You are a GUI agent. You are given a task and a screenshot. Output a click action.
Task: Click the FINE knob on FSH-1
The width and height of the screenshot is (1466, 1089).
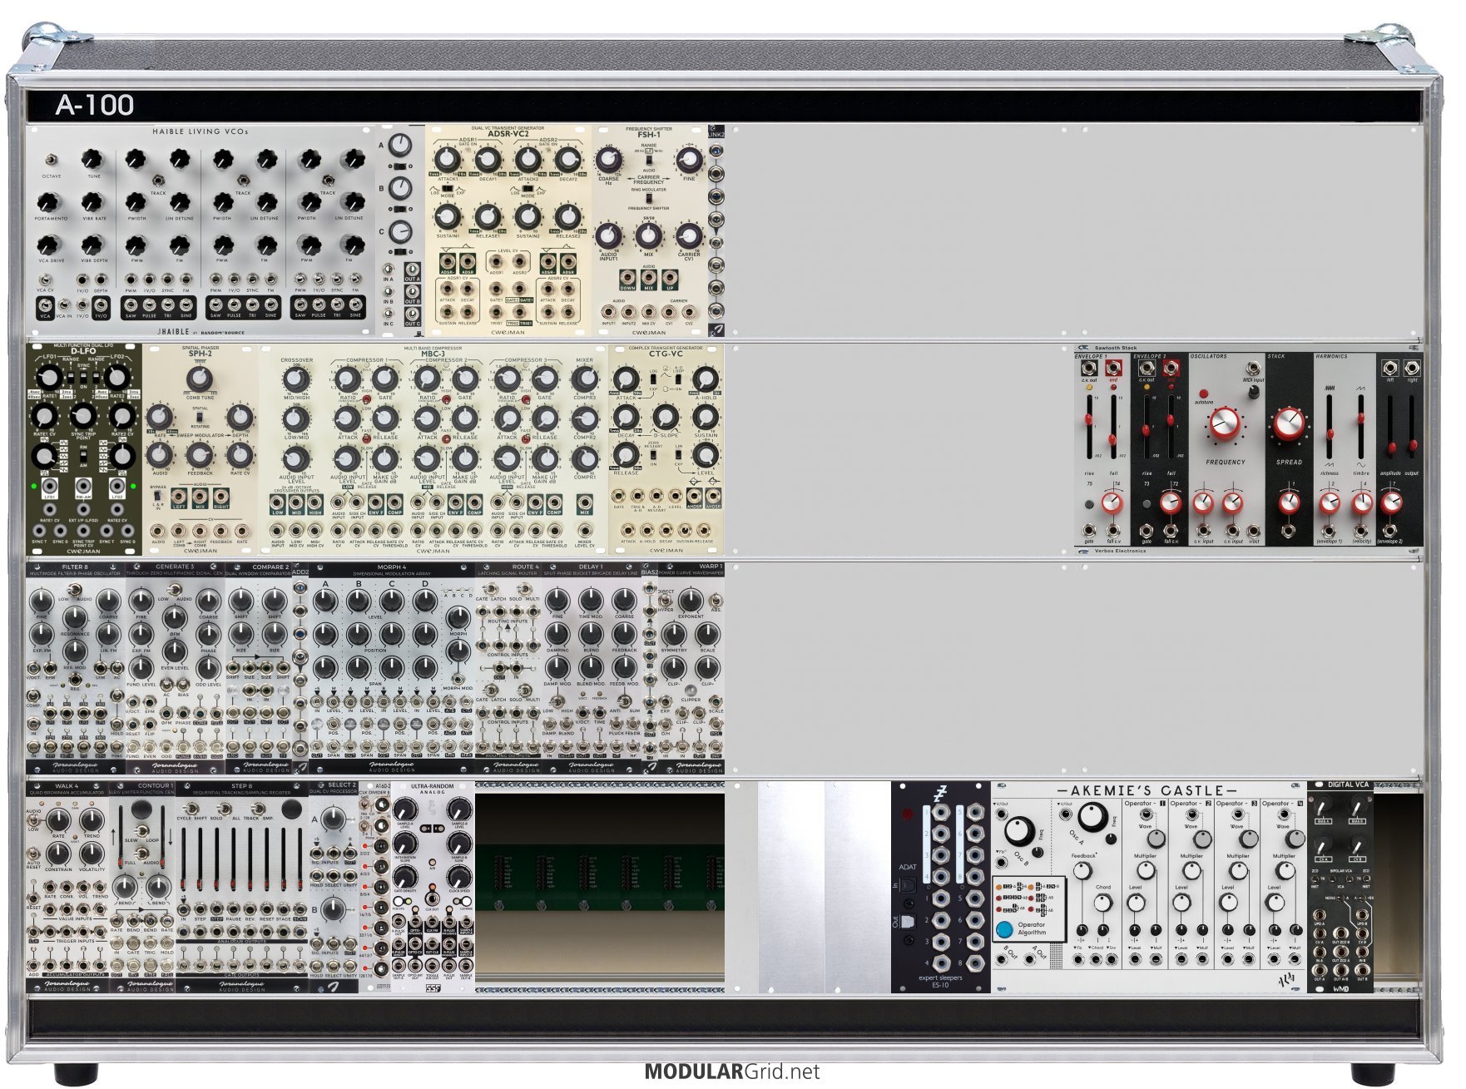(x=688, y=158)
